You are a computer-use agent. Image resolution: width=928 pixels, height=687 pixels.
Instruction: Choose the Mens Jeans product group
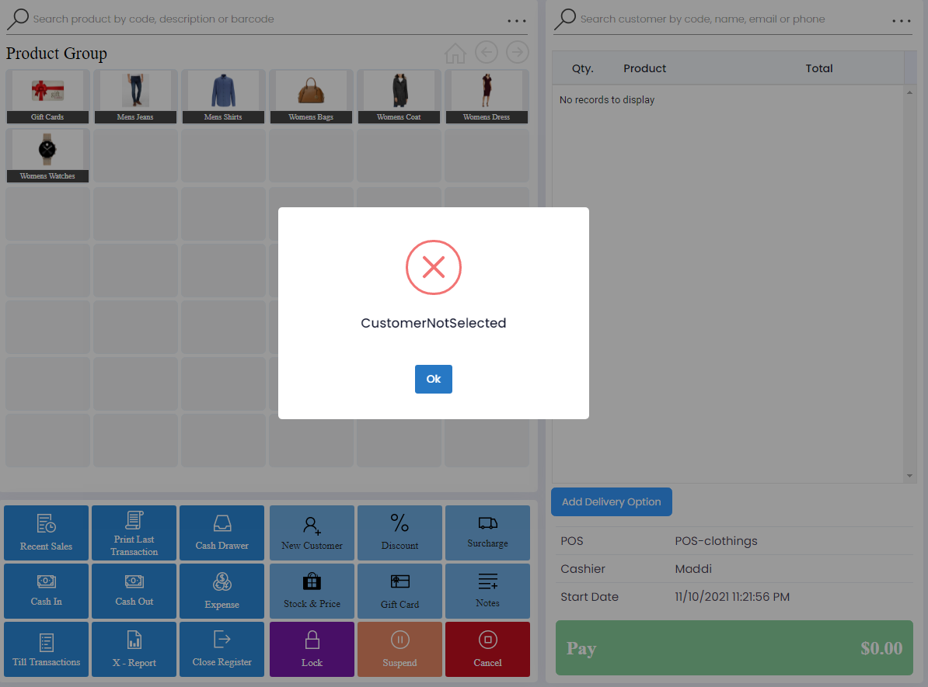coord(135,96)
